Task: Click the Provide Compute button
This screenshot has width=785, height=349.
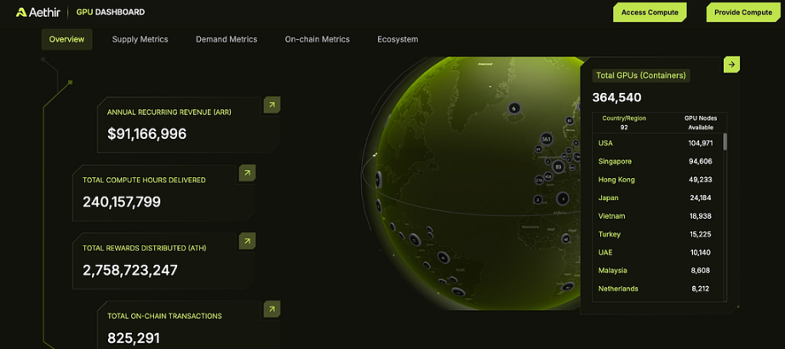Action: [x=743, y=13]
